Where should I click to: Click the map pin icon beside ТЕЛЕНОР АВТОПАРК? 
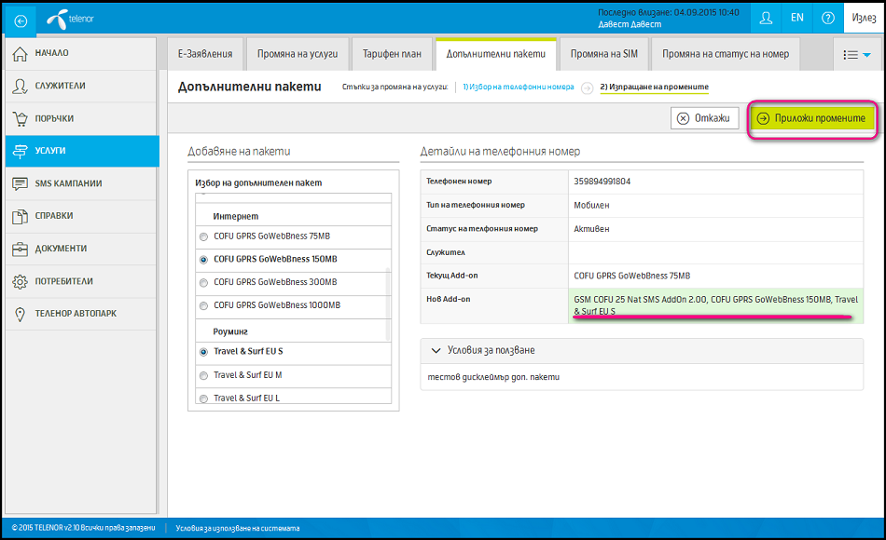20,315
